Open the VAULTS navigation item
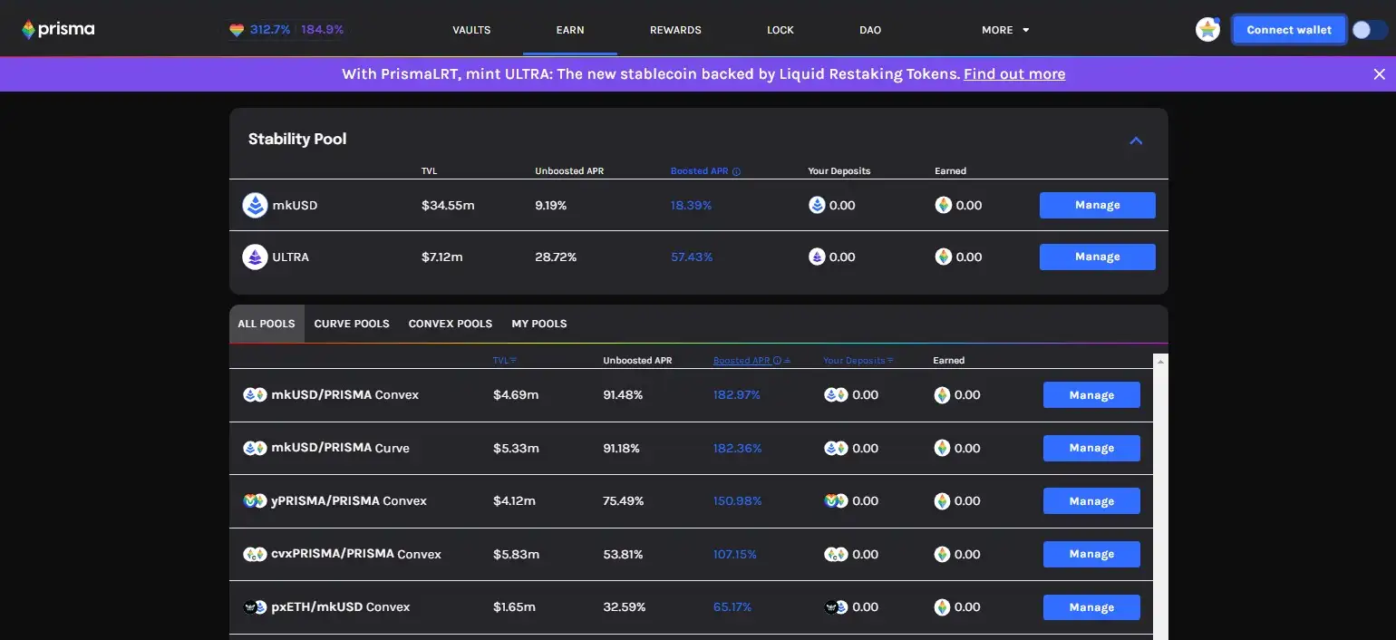The width and height of the screenshot is (1396, 640). click(x=471, y=30)
